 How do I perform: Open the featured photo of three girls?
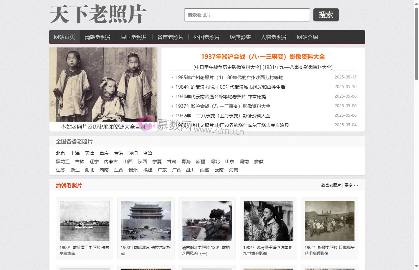(x=103, y=84)
